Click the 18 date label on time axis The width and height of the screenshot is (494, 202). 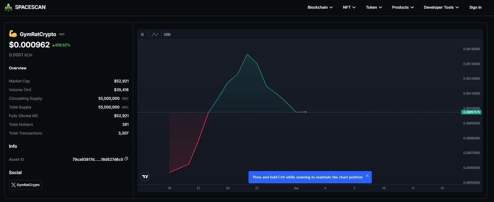[169, 188]
